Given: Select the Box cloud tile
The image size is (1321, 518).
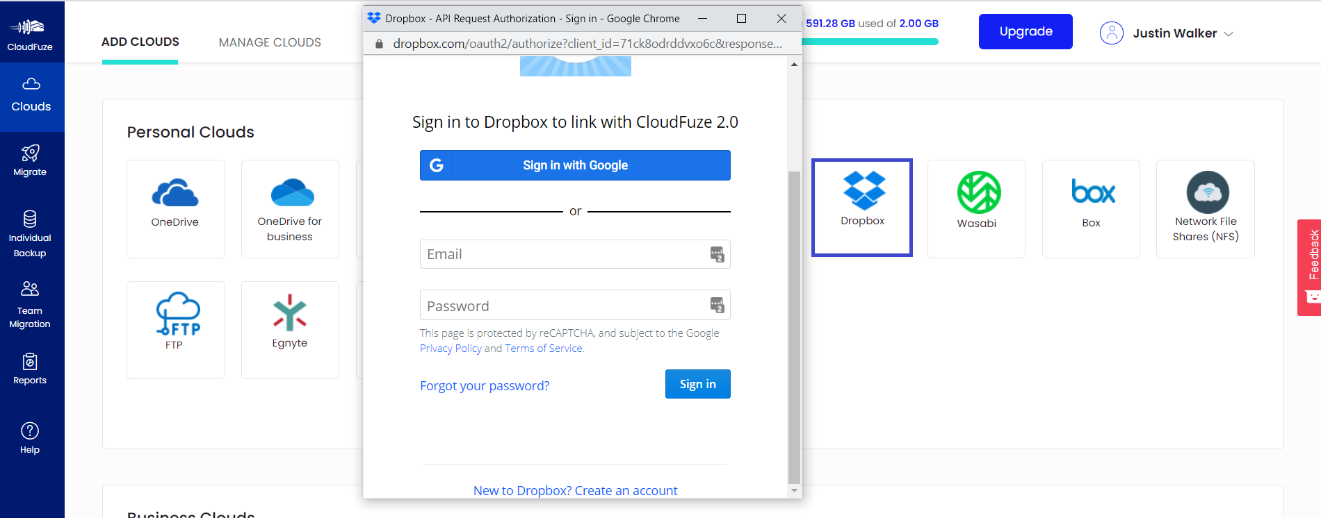Looking at the screenshot, I should 1091,208.
